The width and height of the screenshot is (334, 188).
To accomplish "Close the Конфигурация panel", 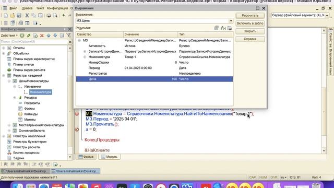I will click(x=69, y=29).
